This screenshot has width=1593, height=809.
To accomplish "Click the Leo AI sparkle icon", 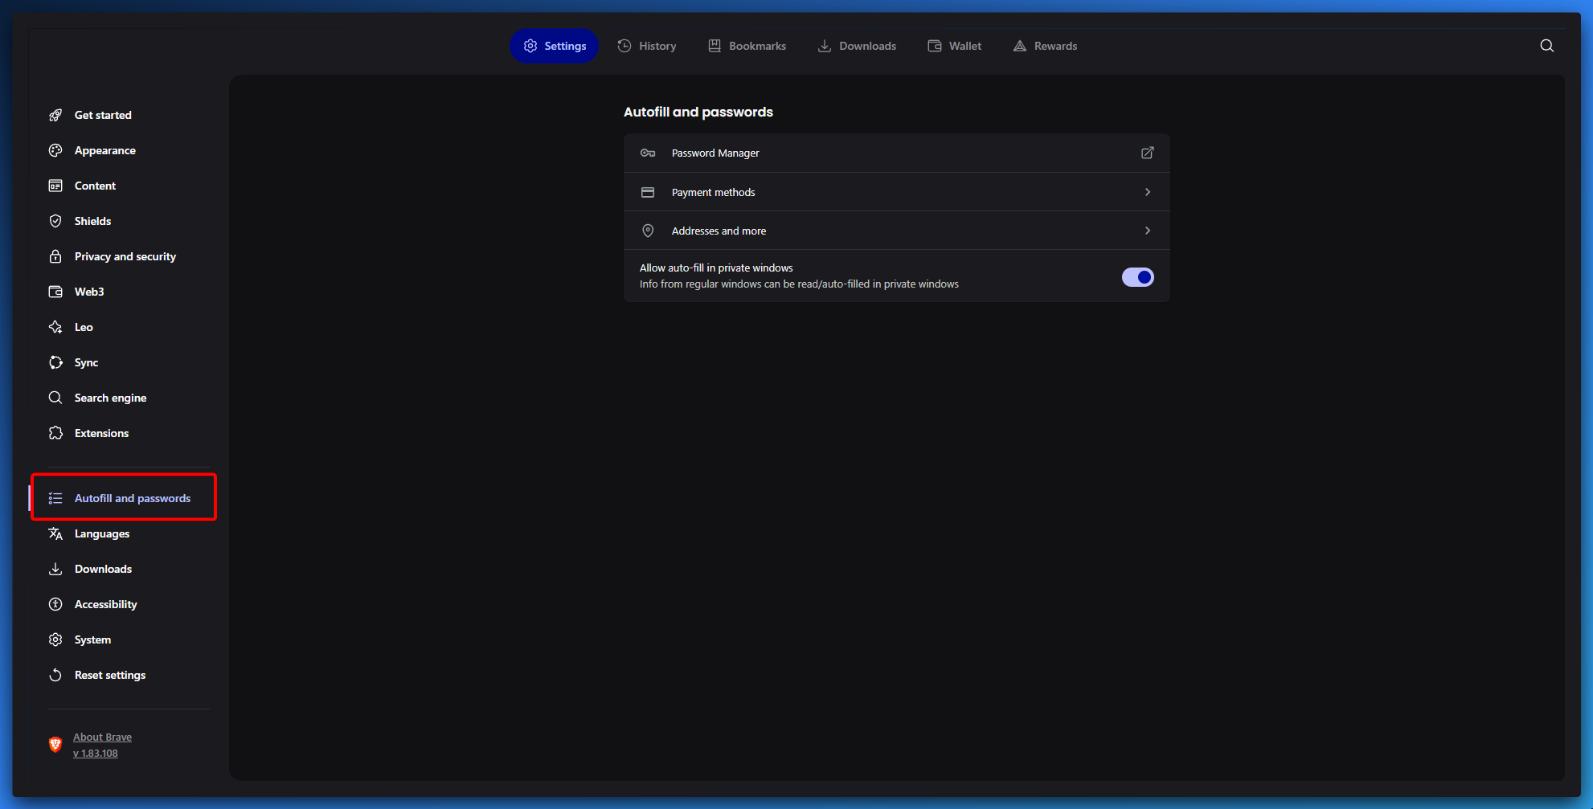I will coord(55,327).
